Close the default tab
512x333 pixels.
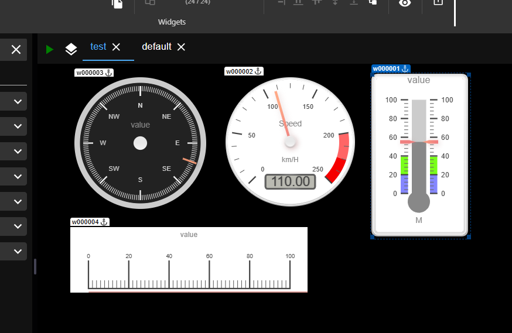[181, 47]
